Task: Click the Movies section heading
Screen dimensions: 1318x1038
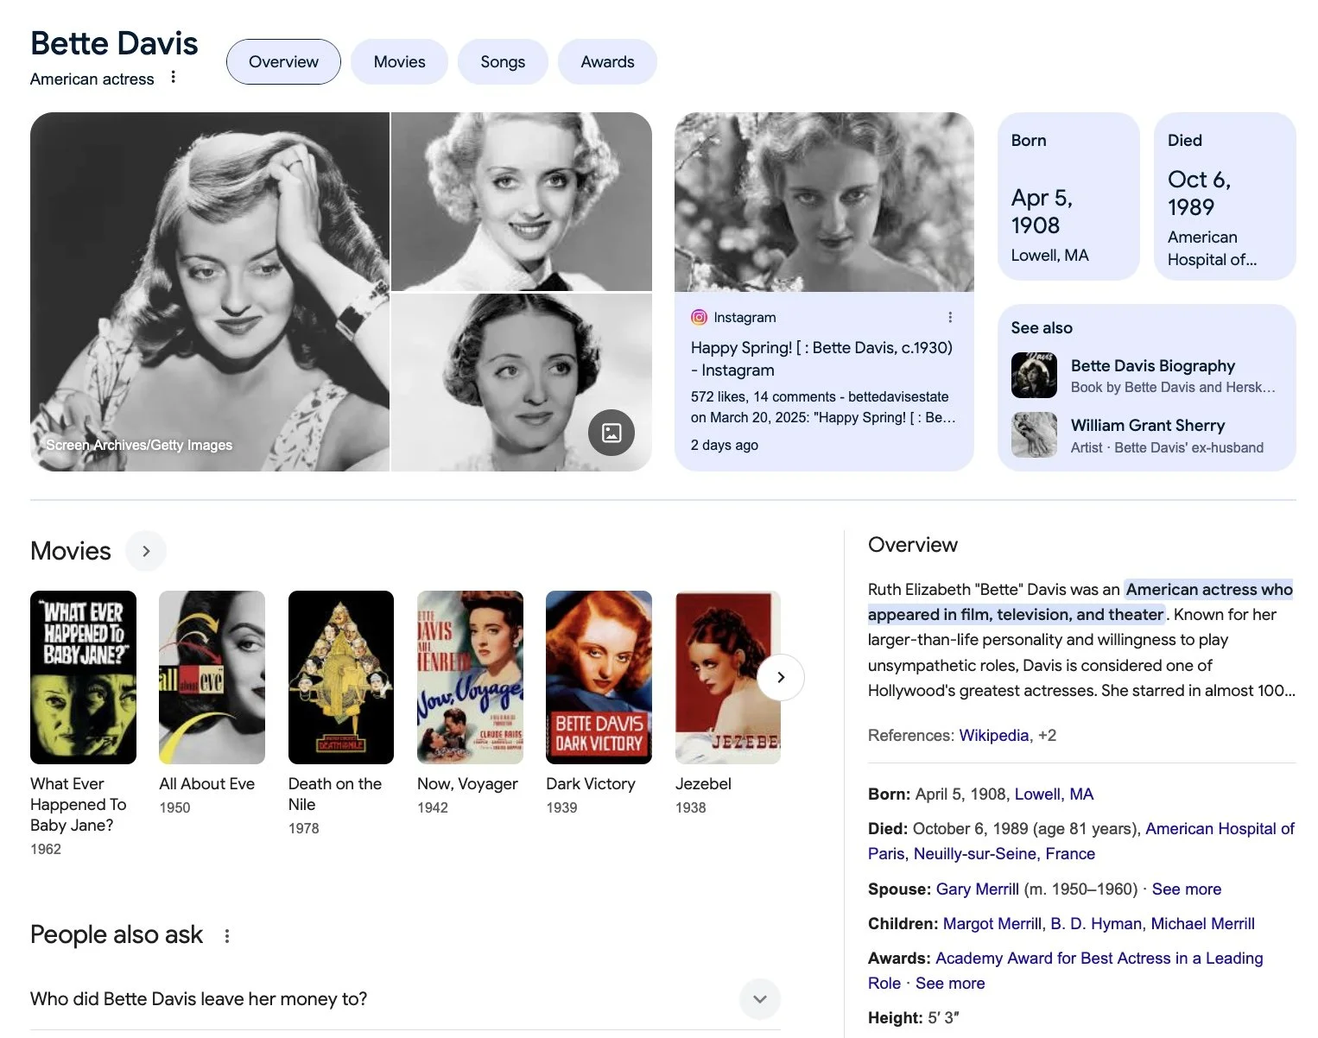Action: (x=71, y=551)
